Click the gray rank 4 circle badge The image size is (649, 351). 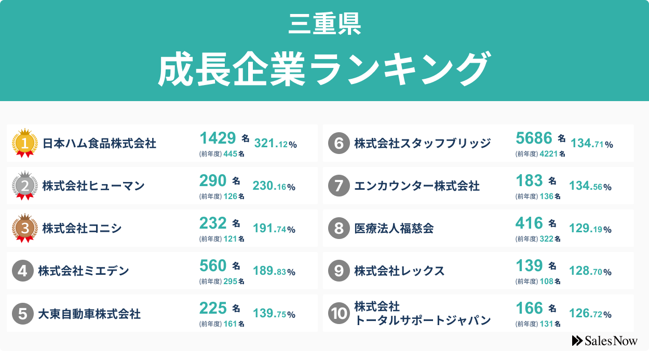pyautogui.click(x=23, y=271)
